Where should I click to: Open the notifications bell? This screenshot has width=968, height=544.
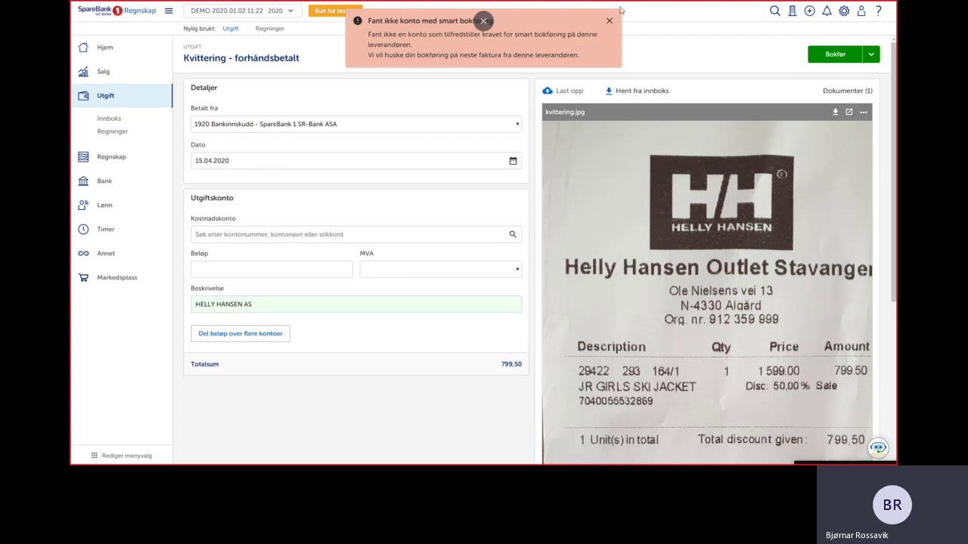827,11
